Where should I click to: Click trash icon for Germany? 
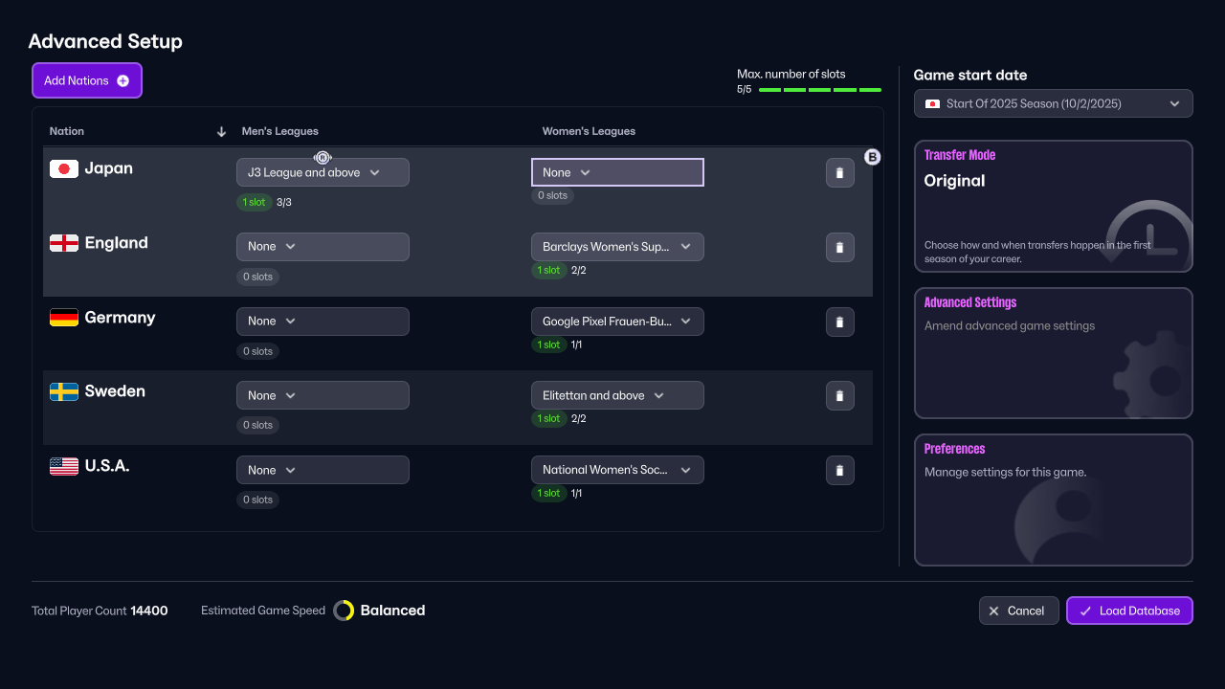(839, 322)
